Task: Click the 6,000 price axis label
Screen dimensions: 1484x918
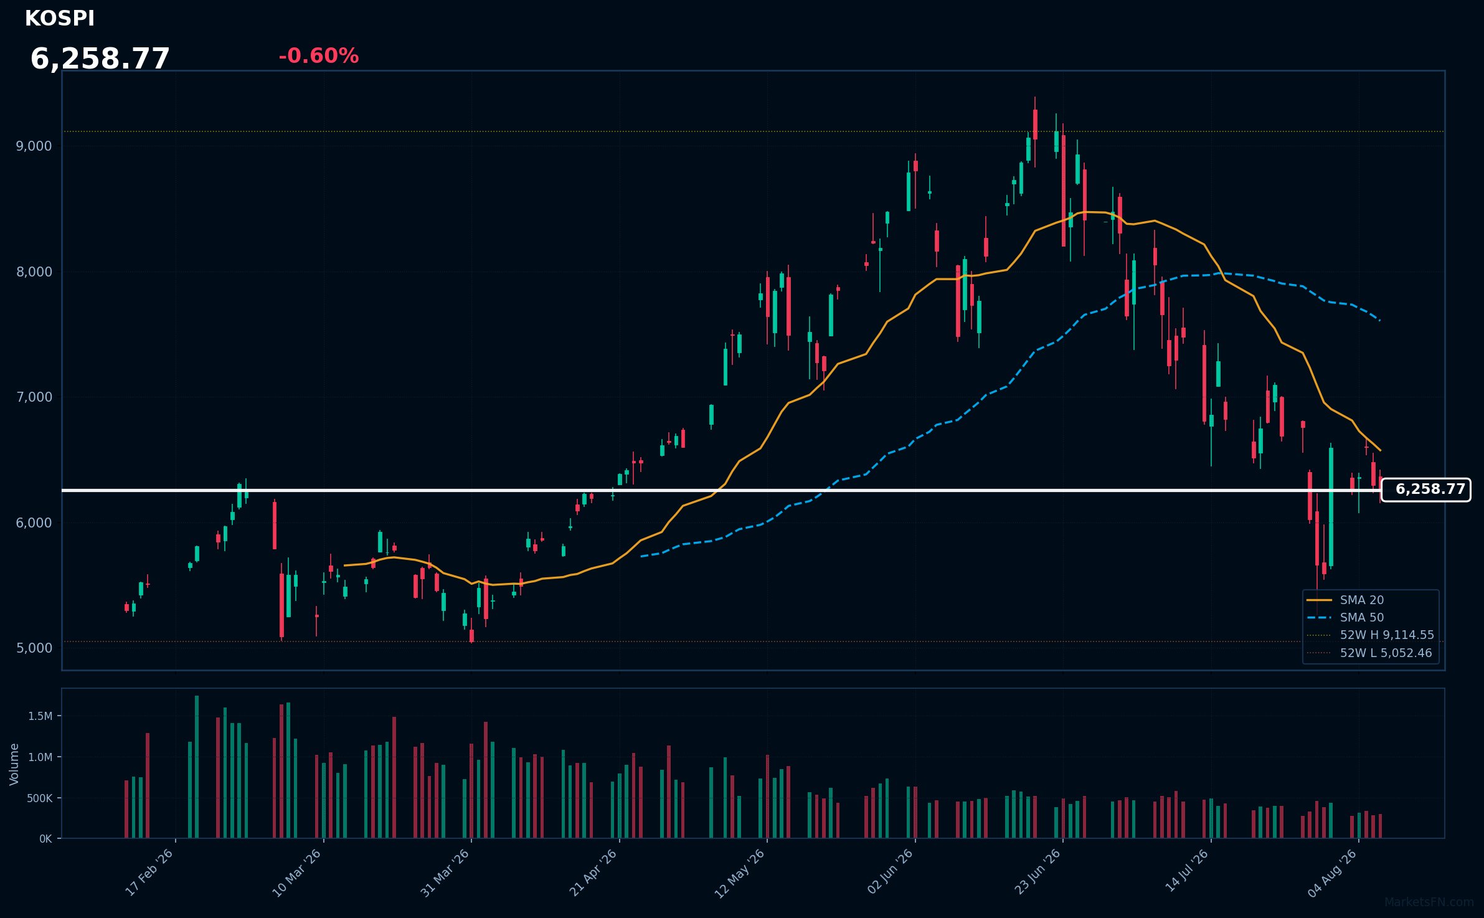Action: tap(34, 523)
